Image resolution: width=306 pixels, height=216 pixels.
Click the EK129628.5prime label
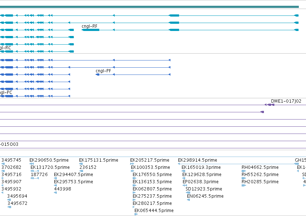(x=202, y=175)
